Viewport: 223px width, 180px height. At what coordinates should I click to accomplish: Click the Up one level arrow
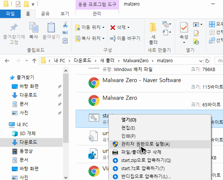34,61
